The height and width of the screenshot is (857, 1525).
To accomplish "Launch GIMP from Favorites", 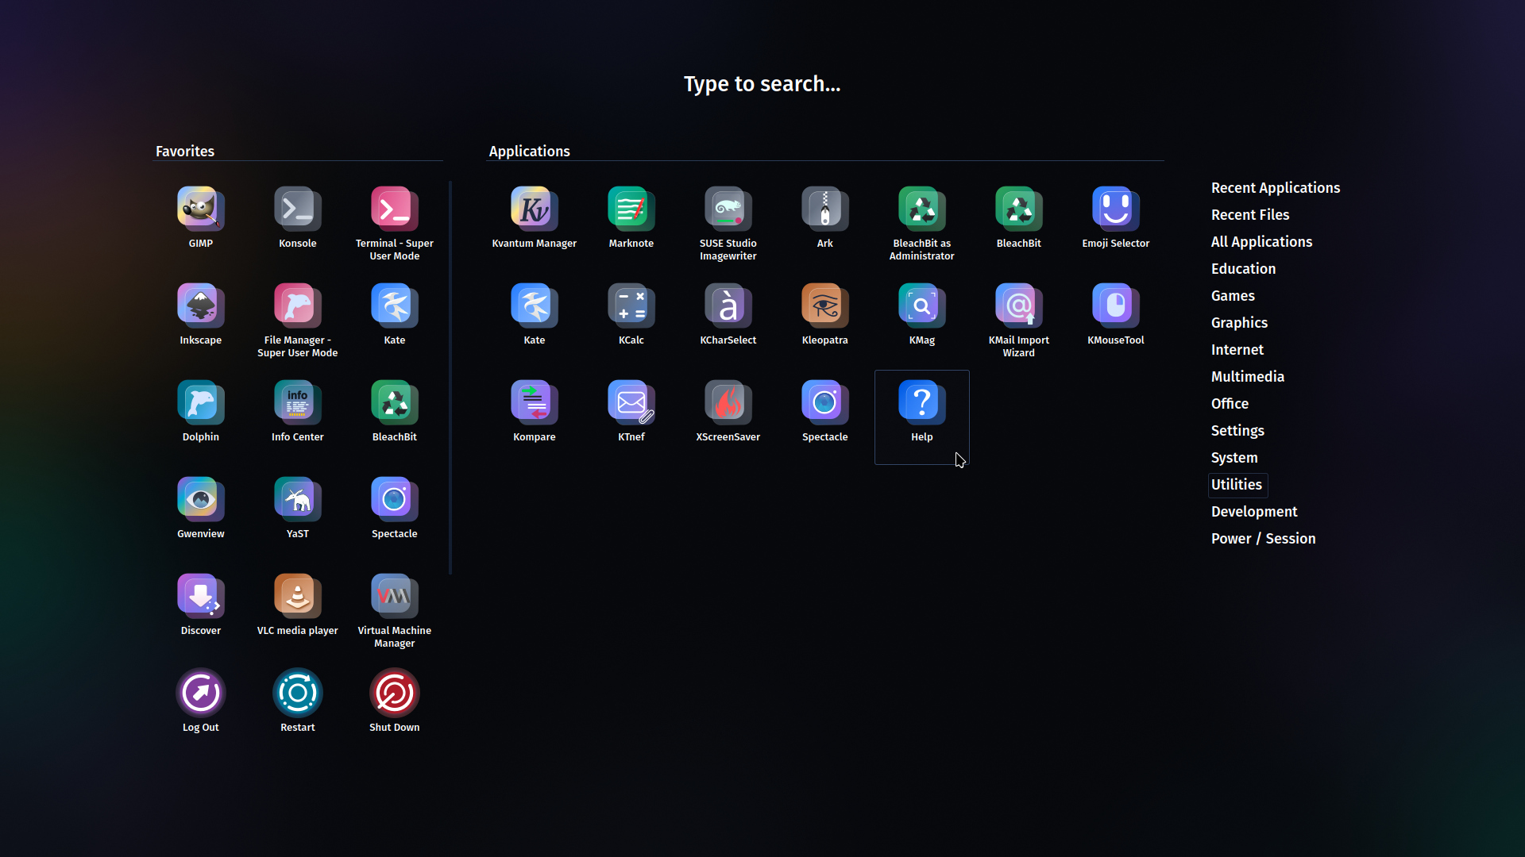I will pos(201,218).
